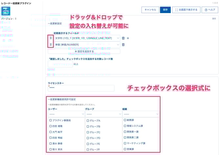Open the 文字列 (1行)_1 field dropdown

(87, 38)
